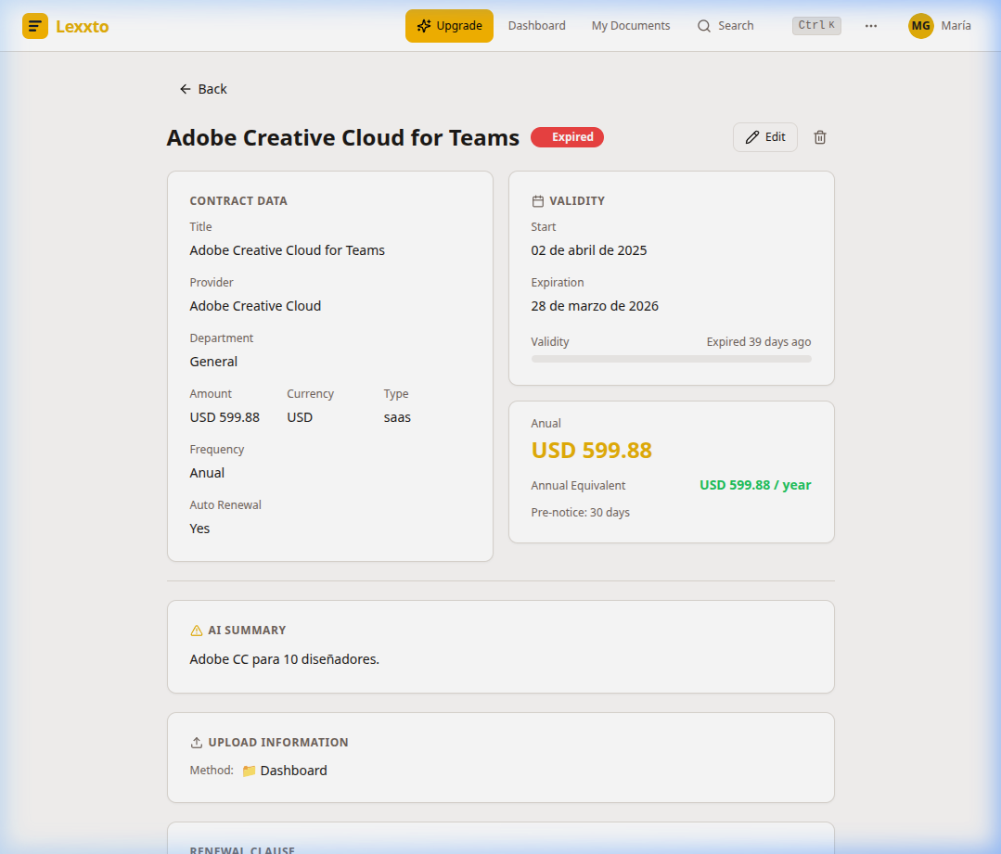Click the Dashboard upload method text
This screenshot has height=854, width=1001.
coord(294,771)
